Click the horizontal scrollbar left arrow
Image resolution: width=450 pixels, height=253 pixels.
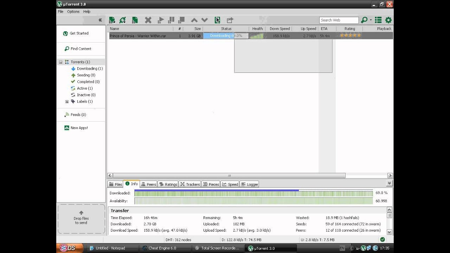110,175
